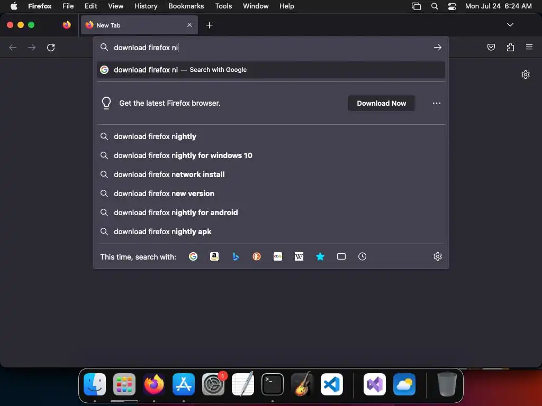
Task: Search history using the clock icon
Action: point(362,256)
